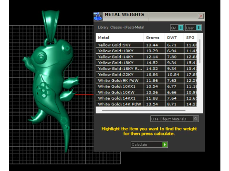Select the Yellow Gold:18KY R... row
The height and width of the screenshot is (171, 229).
coord(146,69)
